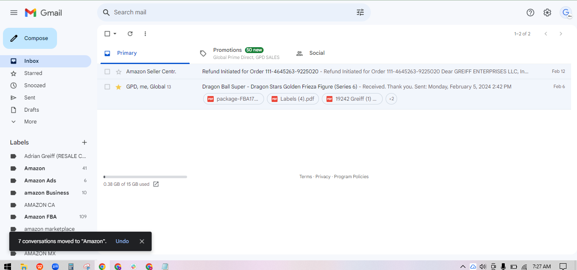Viewport: 577px width, 270px height.
Task: Select the Amazon Seller Central email checkbox
Action: click(107, 72)
